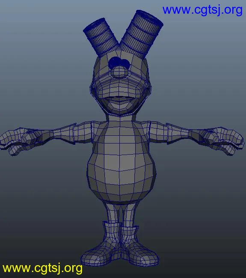Viewport: 246px width, 278px height.
Task: Click the blue www.cgtsj.org watermark link
Action: (202, 10)
